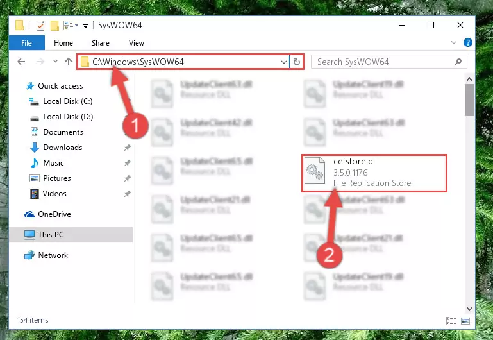The height and width of the screenshot is (340, 493).
Task: Click the search magnifier icon
Action: click(x=458, y=62)
